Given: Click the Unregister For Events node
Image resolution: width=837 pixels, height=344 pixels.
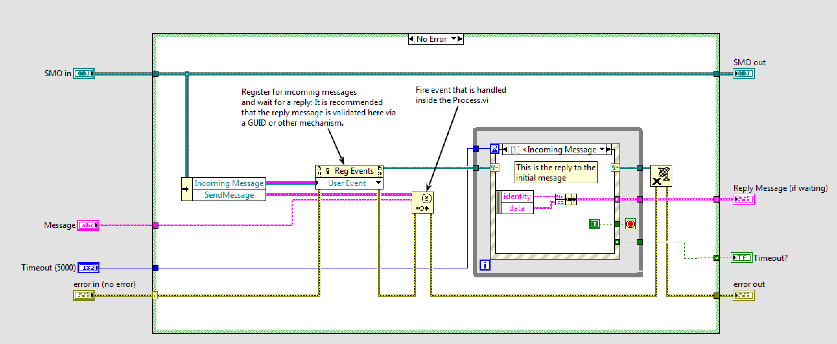Looking at the screenshot, I should click(661, 176).
